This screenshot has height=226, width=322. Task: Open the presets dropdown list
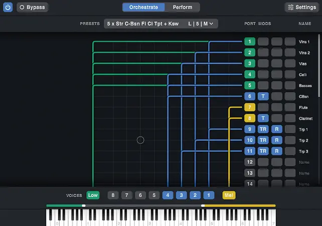[x=160, y=24]
